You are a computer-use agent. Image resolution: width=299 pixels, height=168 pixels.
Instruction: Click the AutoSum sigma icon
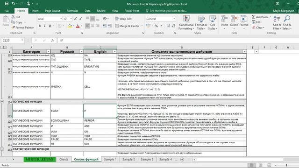(x=253, y=17)
